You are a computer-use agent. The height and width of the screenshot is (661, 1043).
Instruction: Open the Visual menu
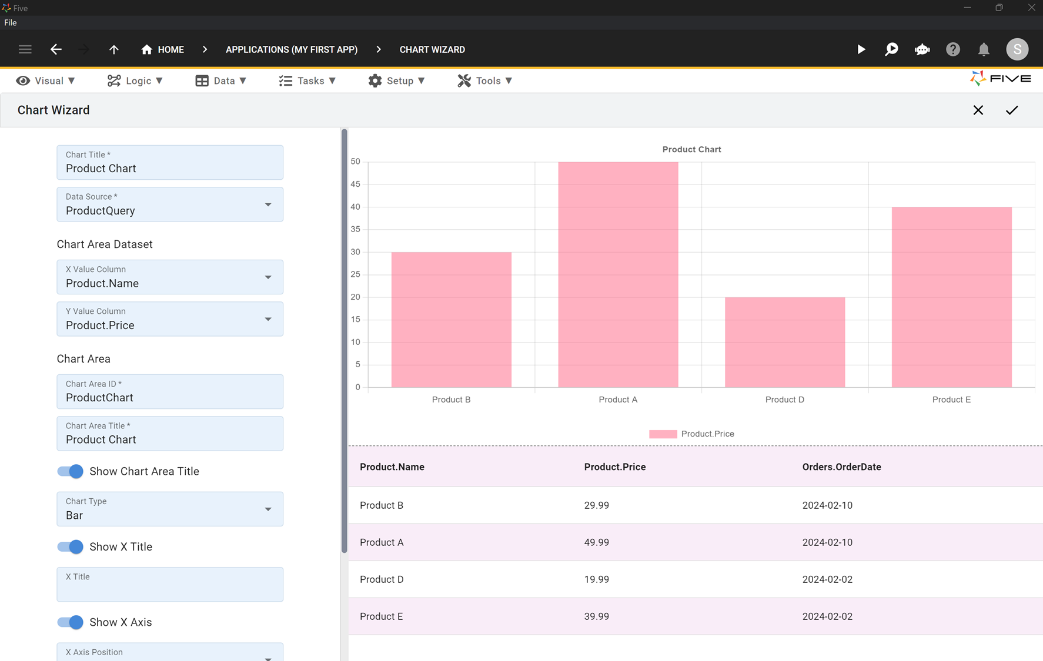[x=46, y=81]
